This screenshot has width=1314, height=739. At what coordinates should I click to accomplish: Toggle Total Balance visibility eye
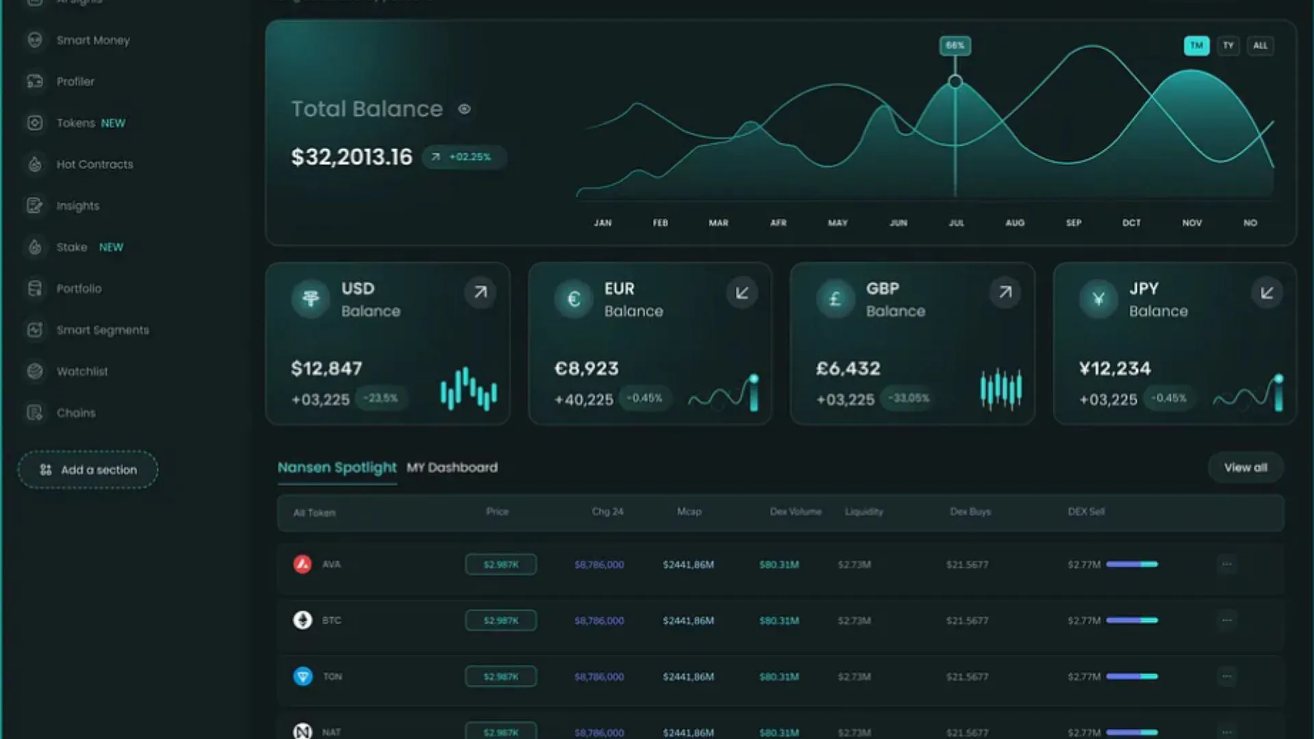[x=464, y=109]
